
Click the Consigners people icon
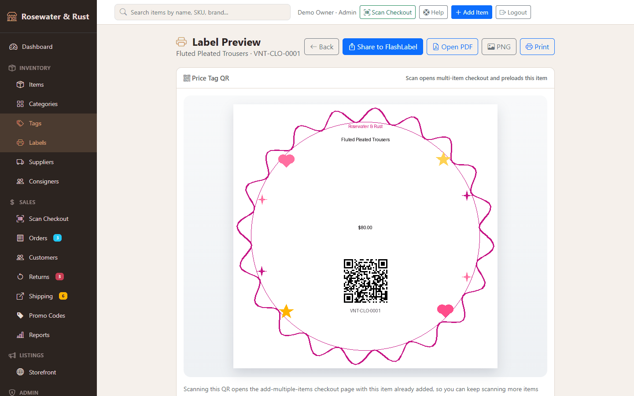[x=20, y=181]
